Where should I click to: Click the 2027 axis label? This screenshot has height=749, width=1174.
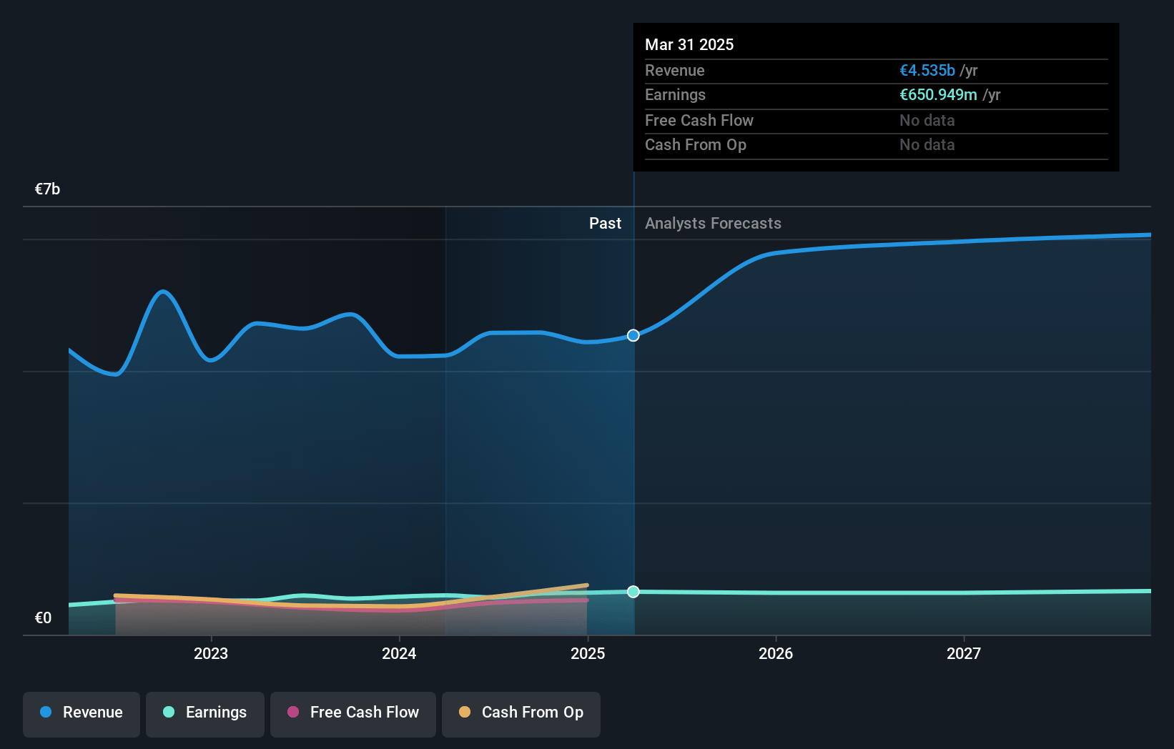tap(964, 653)
